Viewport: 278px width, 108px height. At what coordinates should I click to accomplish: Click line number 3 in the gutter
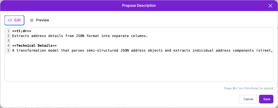(8, 41)
